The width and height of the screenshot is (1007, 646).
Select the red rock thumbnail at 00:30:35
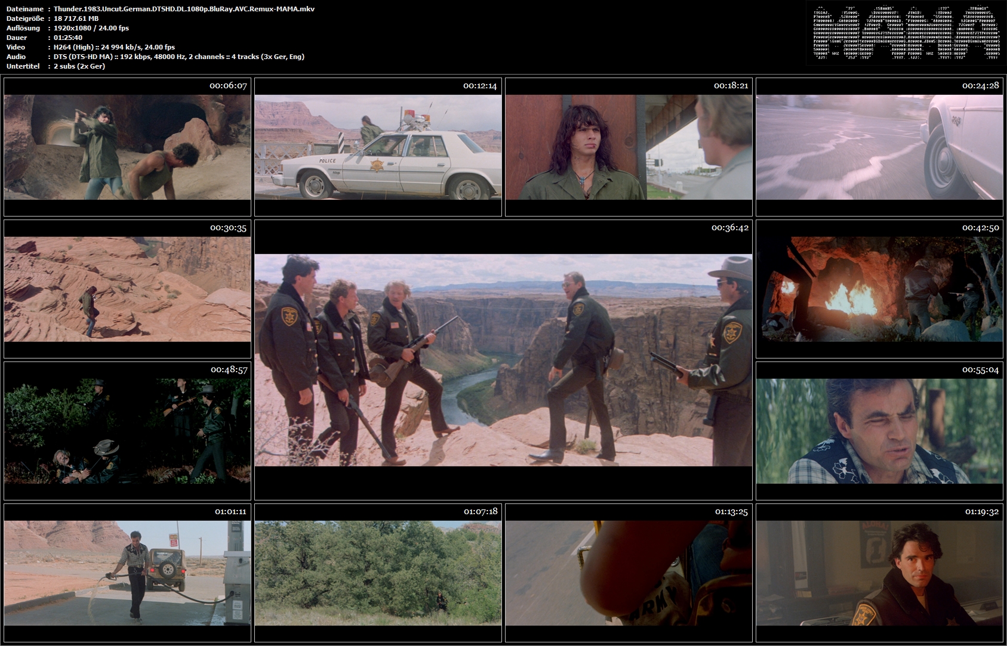127,289
